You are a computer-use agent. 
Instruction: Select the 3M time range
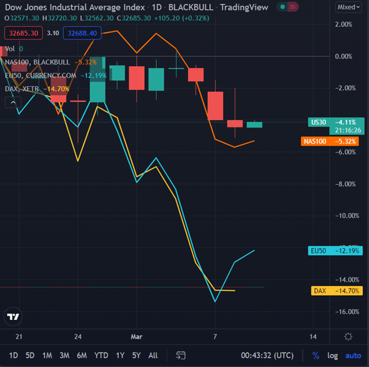click(x=64, y=355)
